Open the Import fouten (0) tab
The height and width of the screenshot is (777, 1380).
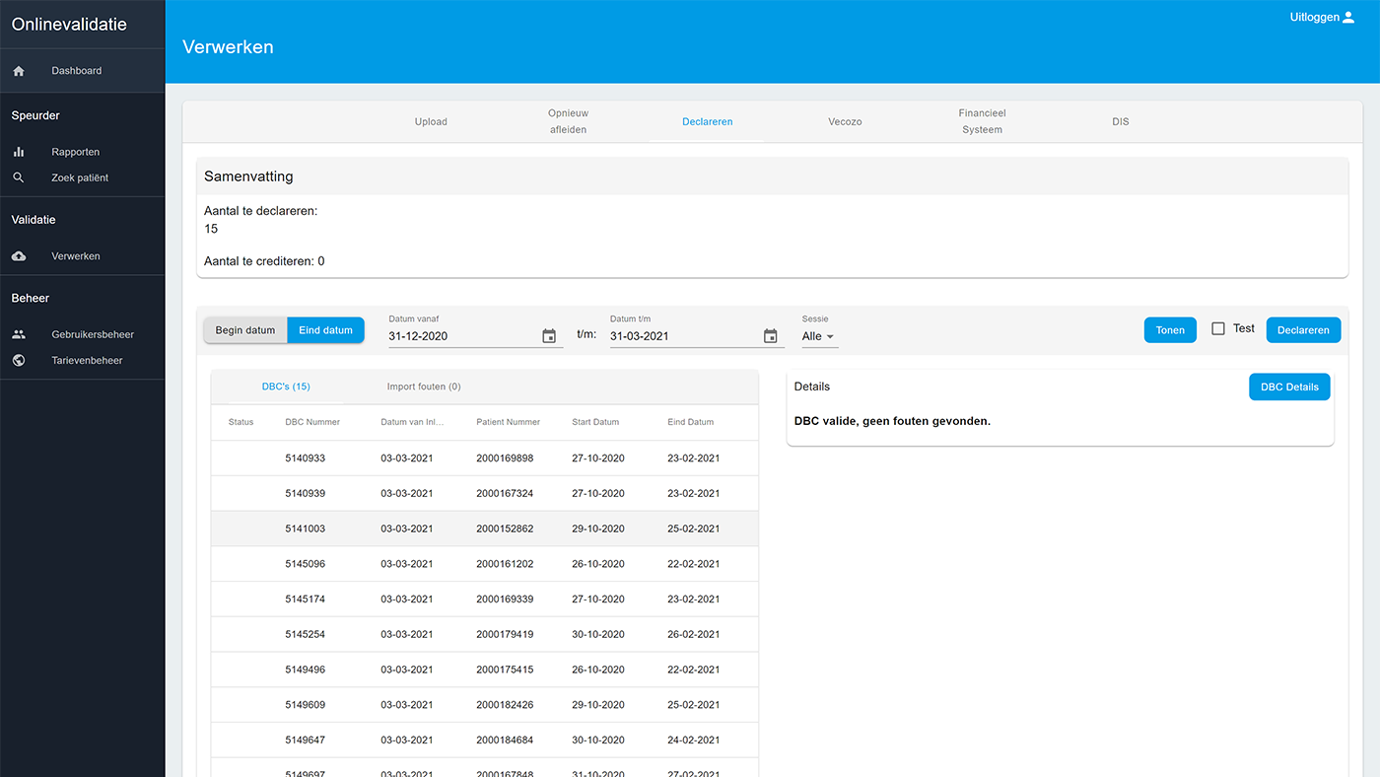[424, 387]
